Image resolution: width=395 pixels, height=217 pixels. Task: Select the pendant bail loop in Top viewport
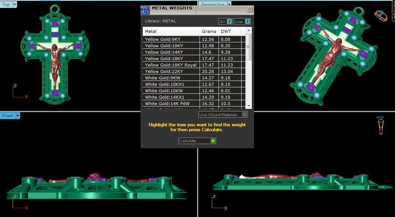pos(55,9)
